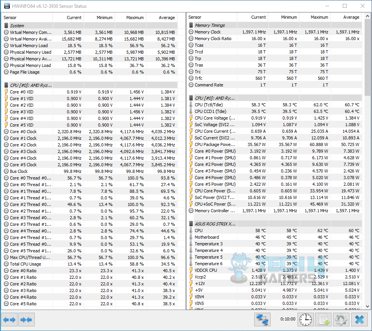This screenshot has width=372, height=331.
Task: Click the right panel vertical scrollbar thumb
Action: pos(367,58)
